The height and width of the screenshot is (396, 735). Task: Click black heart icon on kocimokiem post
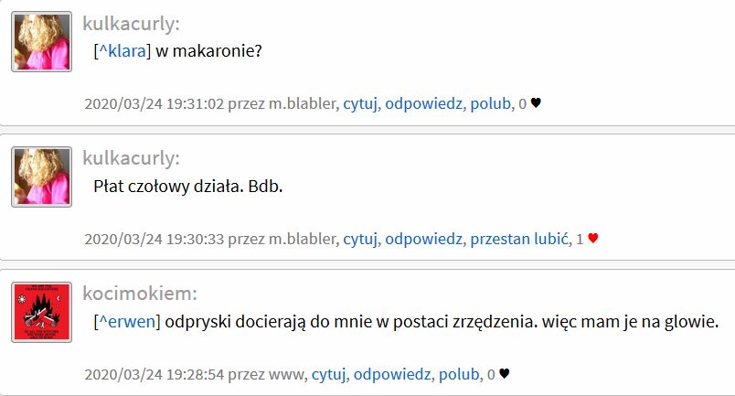pyautogui.click(x=505, y=373)
